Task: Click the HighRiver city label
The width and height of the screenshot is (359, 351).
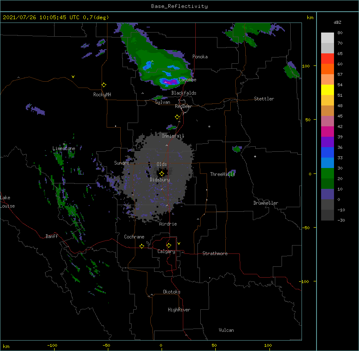Action: [179, 310]
